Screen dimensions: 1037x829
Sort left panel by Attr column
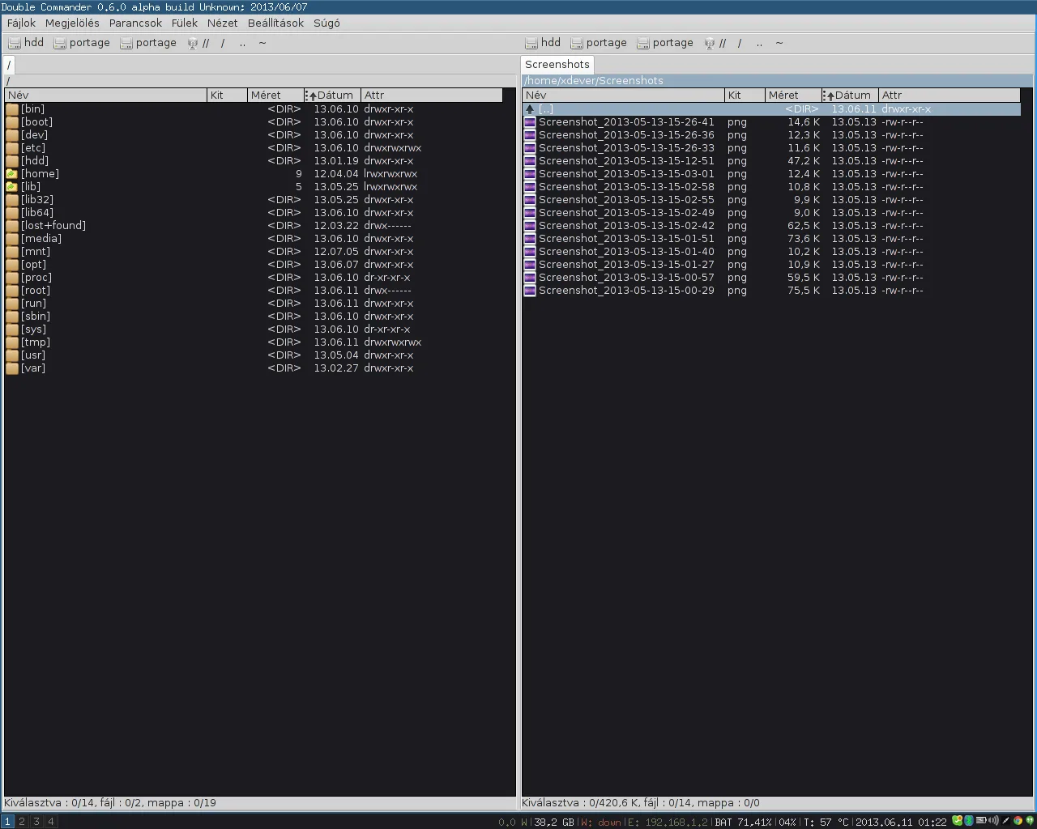(x=431, y=96)
